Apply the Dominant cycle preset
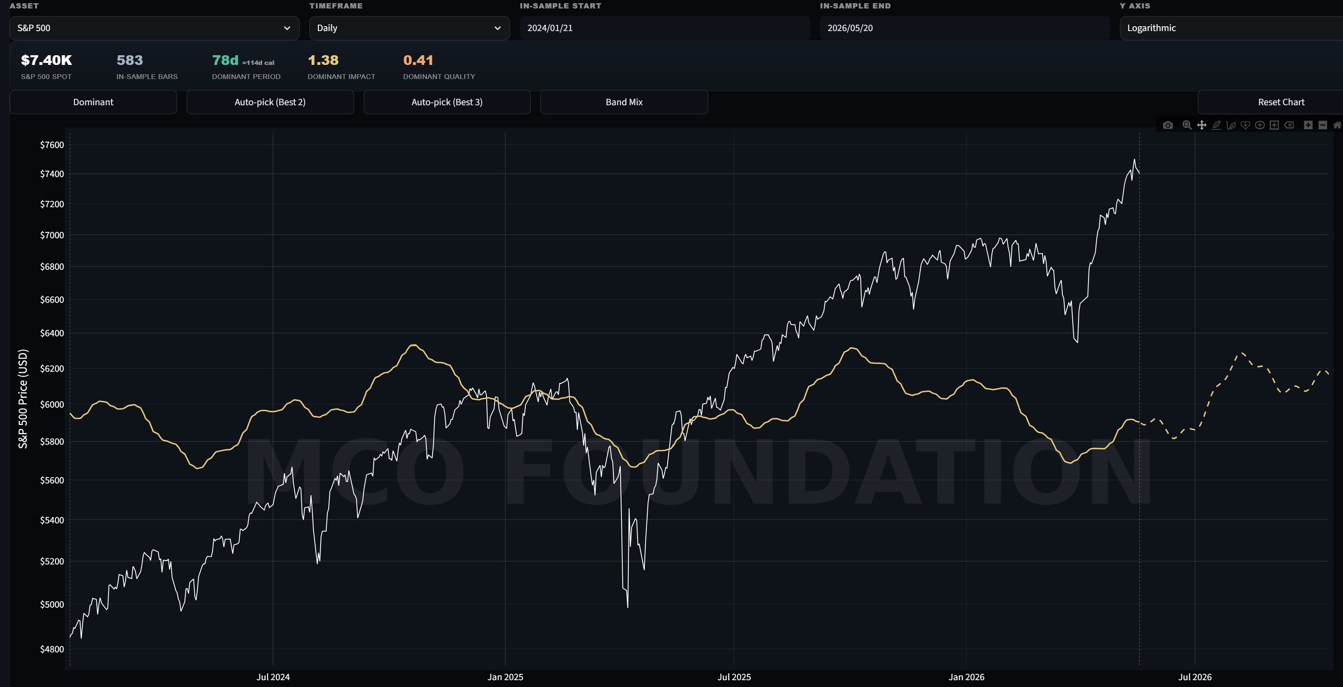Viewport: 1343px width, 687px height. pyautogui.click(x=93, y=102)
